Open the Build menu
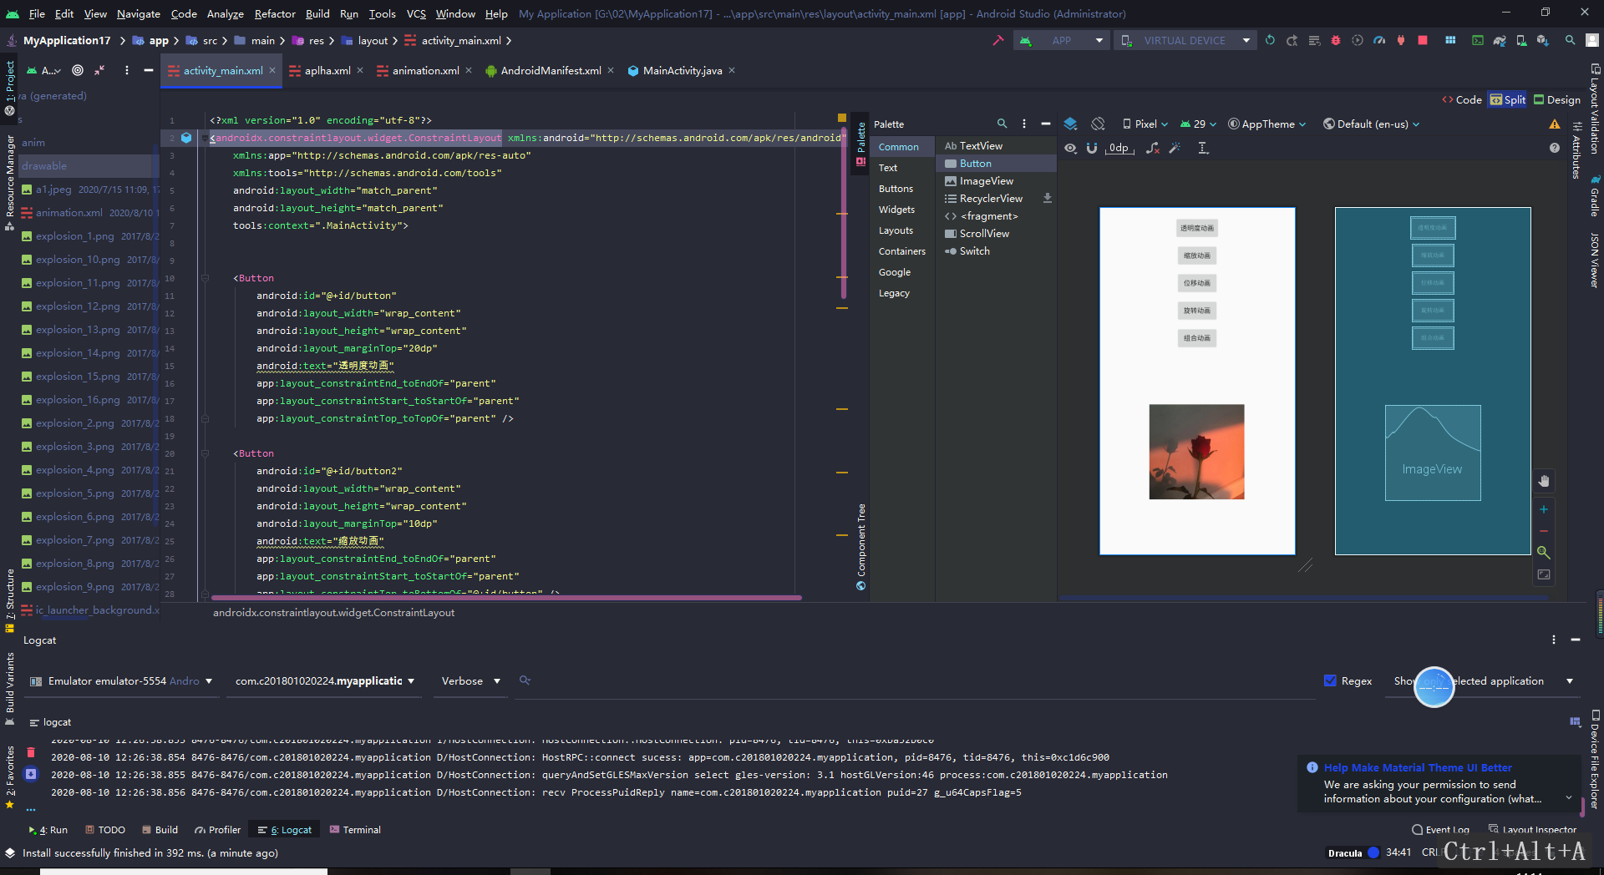 [317, 13]
